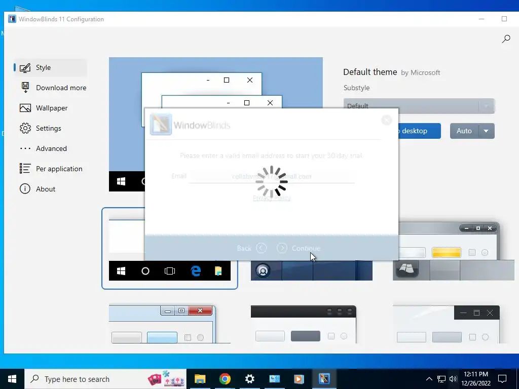Click the taskbar search box
This screenshot has width=519, height=389.
[x=105, y=379]
